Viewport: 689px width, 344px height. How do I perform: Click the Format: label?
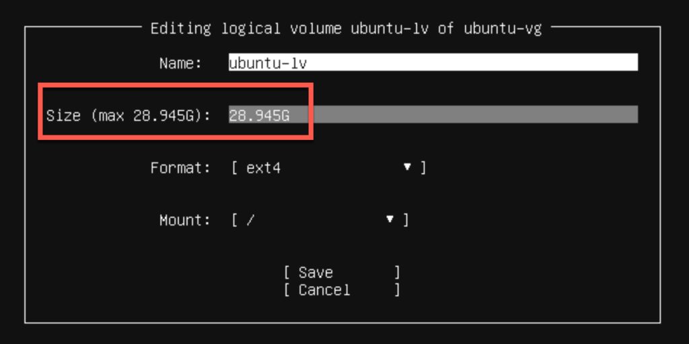[x=180, y=168]
